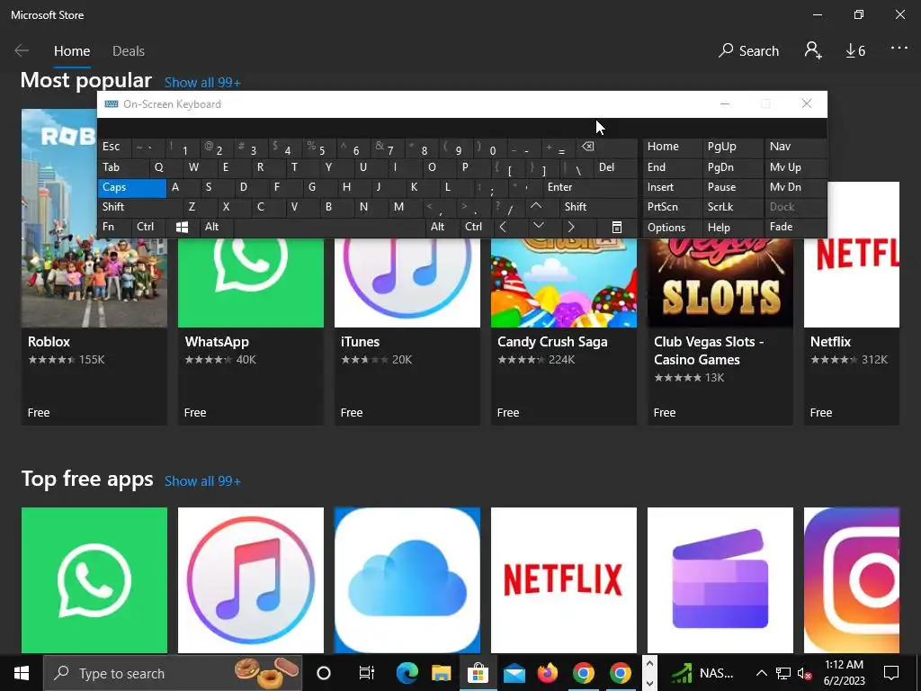Screen dimensions: 921x691
Task: Toggle the Caps lock key off
Action: (132, 187)
